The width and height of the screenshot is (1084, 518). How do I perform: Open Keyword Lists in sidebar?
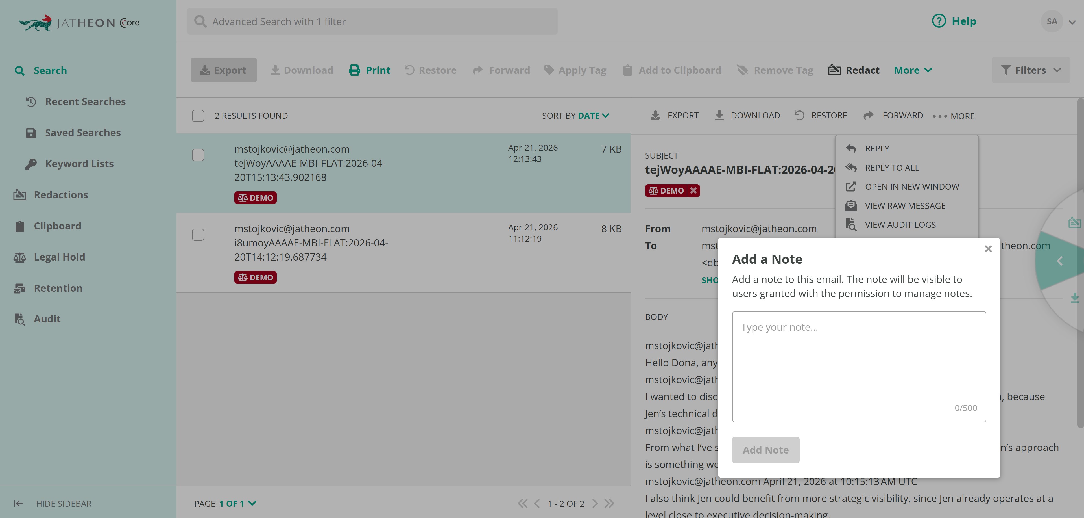69,164
